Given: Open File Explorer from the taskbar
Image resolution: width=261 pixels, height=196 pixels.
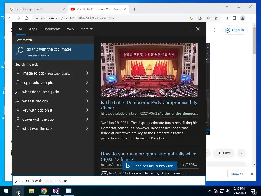Looking at the screenshot, I should click(31, 191).
